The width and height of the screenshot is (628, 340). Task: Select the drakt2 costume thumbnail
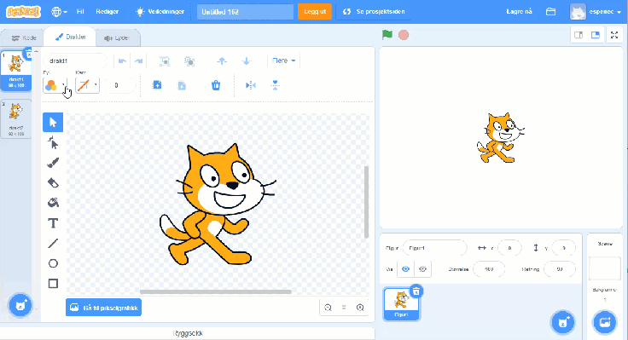16,118
